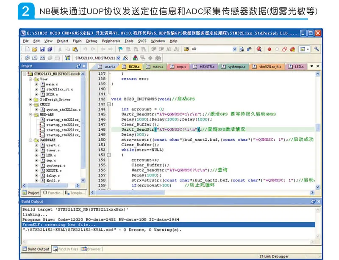Viewport: 339px width, 260px height.
Task: Insert a breakpoint with the red dot icon
Action: pos(269,49)
